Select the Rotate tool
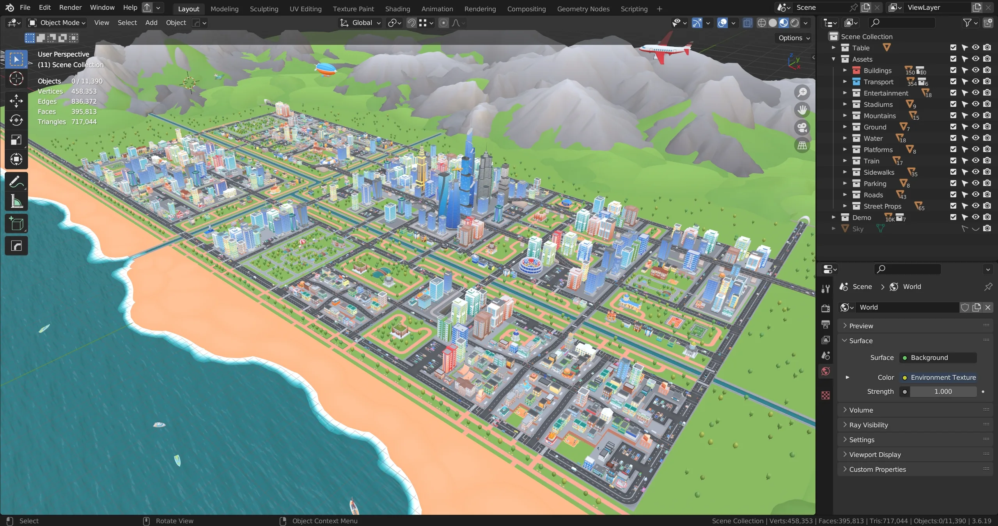Screen dimensions: 998x526 click(16, 120)
